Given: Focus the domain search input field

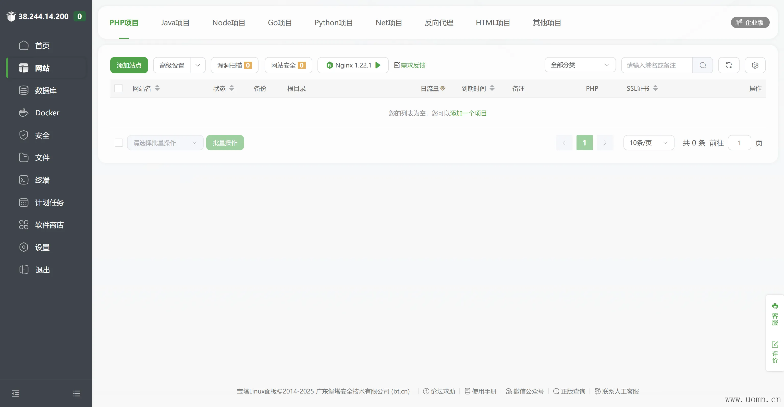Looking at the screenshot, I should [x=656, y=65].
